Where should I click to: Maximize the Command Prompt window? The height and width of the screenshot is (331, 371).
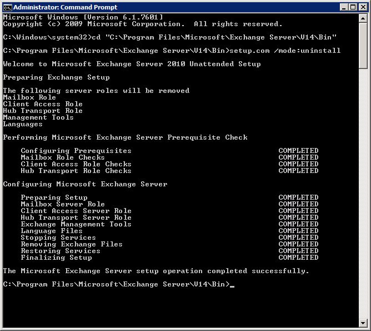click(x=353, y=7)
